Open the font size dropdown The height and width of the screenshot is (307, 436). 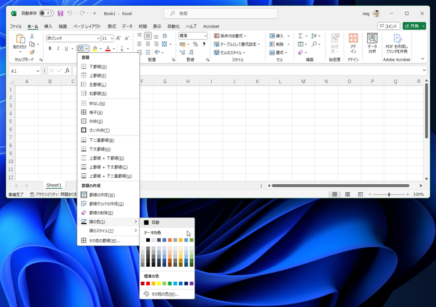[111, 38]
